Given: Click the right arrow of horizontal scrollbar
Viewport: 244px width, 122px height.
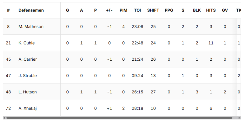Looking at the screenshot, I should click(240, 118).
